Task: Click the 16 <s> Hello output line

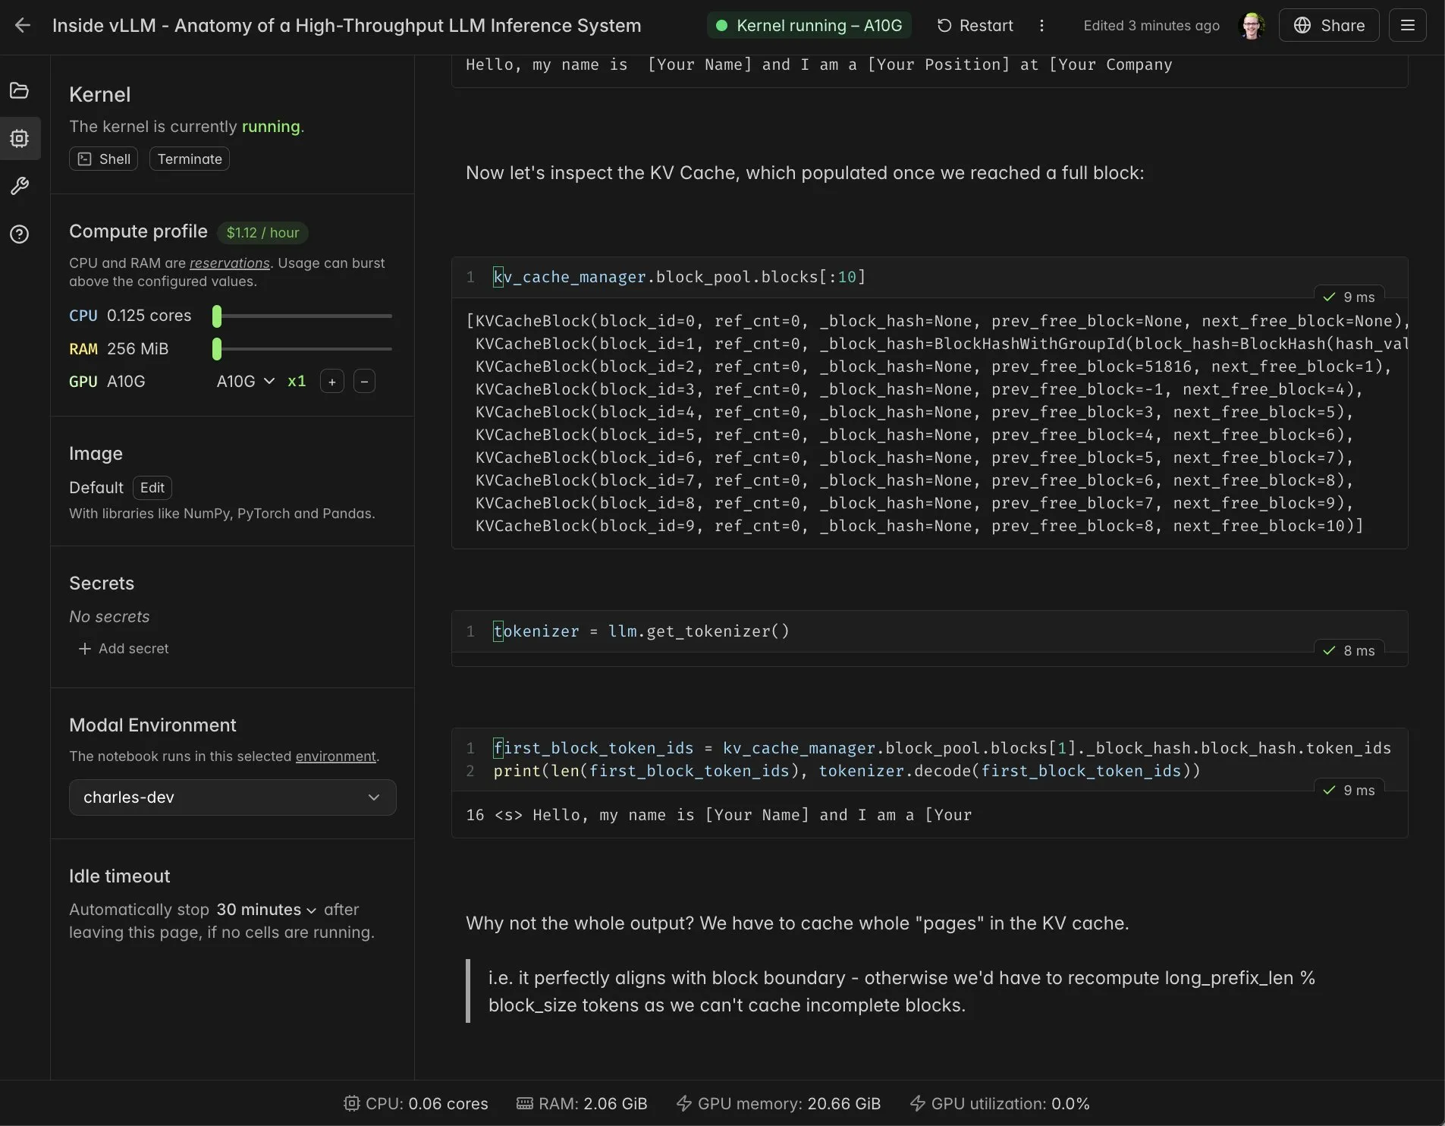Action: (718, 815)
